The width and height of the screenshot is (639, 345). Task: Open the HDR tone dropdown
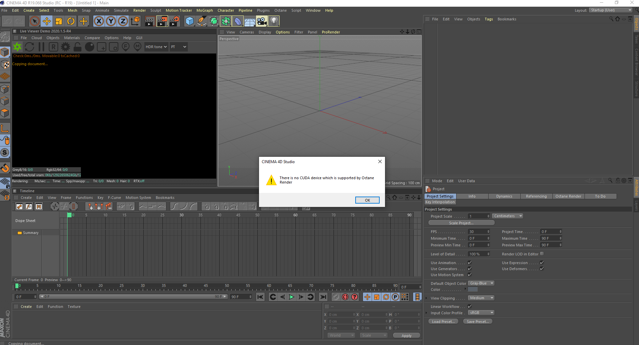tap(156, 47)
